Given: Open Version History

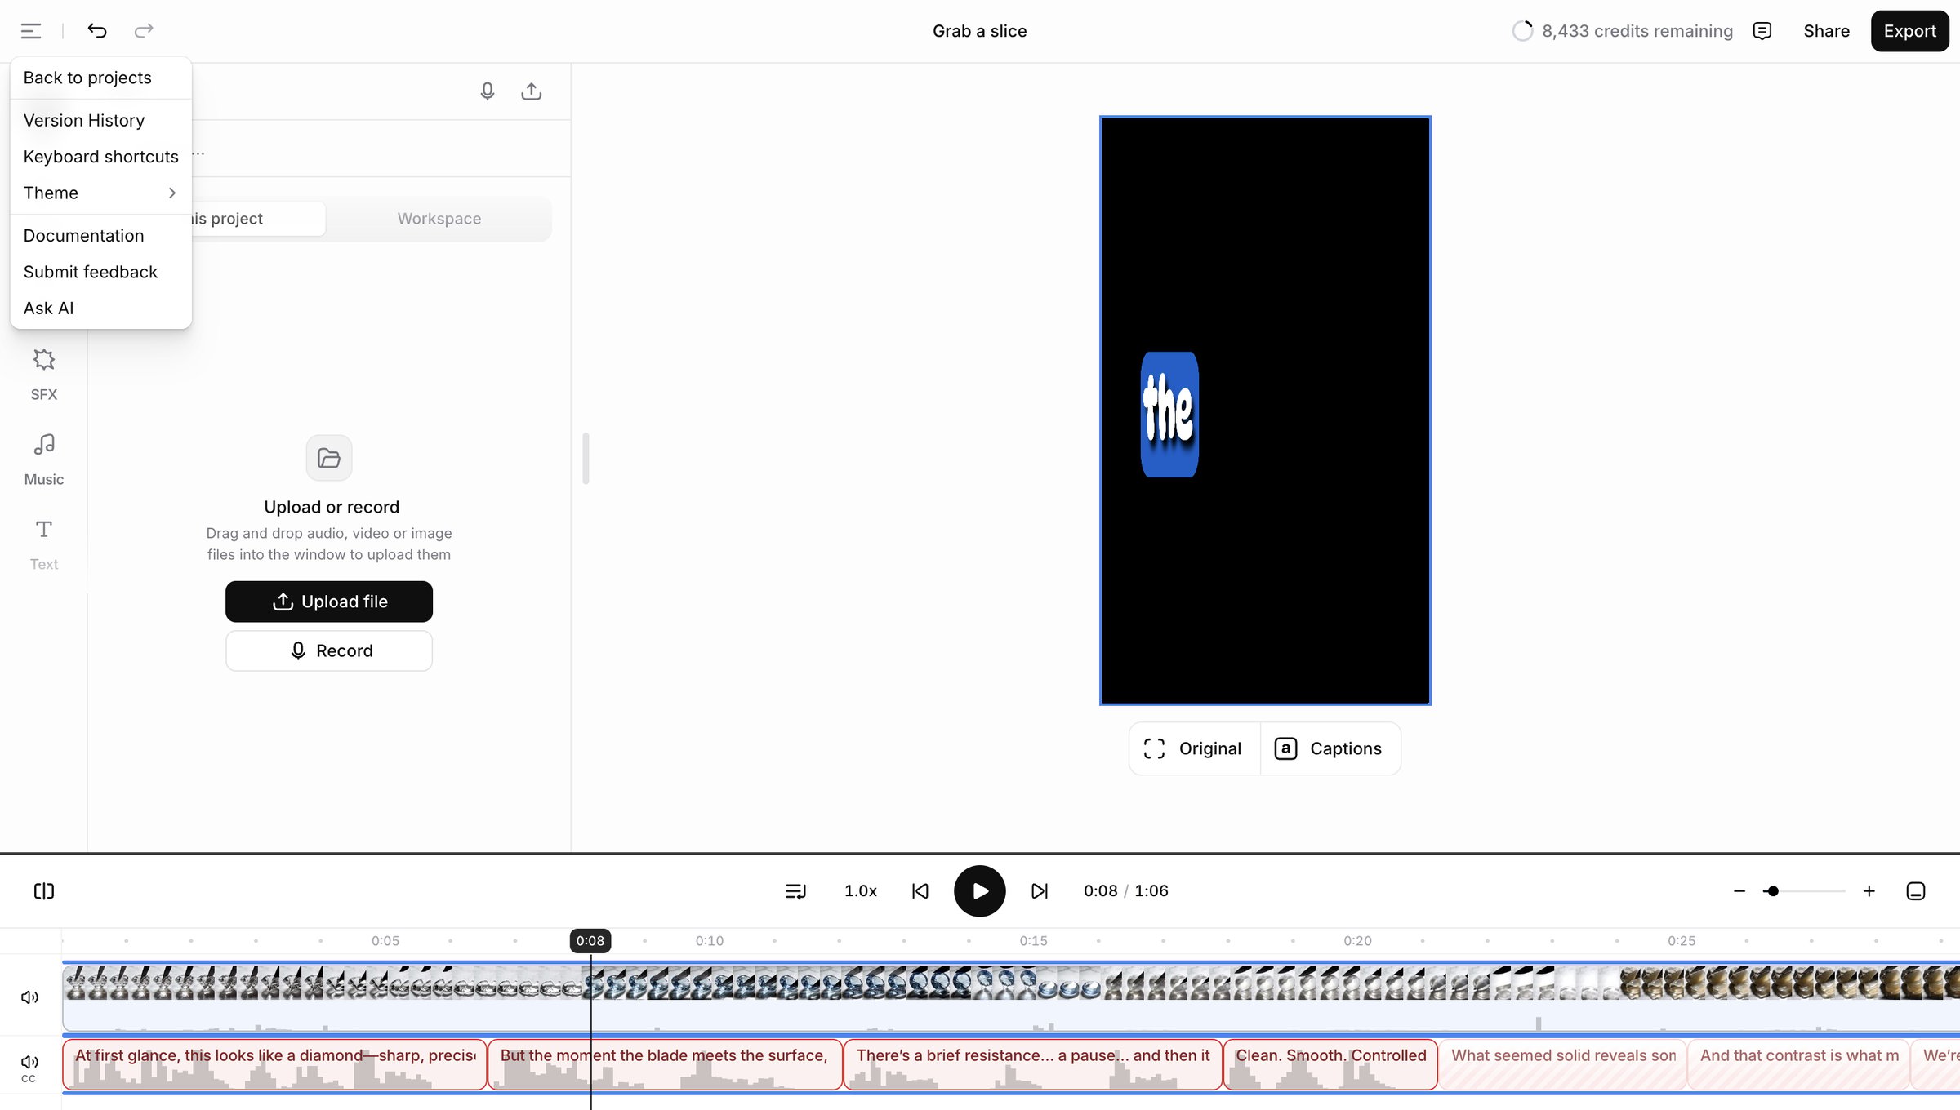Looking at the screenshot, I should click(x=100, y=120).
